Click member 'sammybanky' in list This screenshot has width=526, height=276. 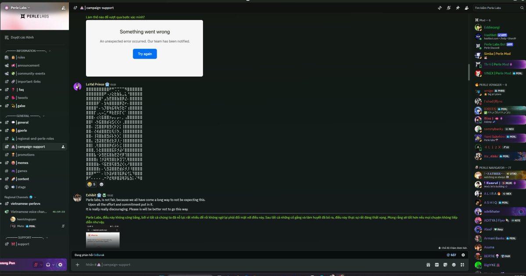pos(500,129)
